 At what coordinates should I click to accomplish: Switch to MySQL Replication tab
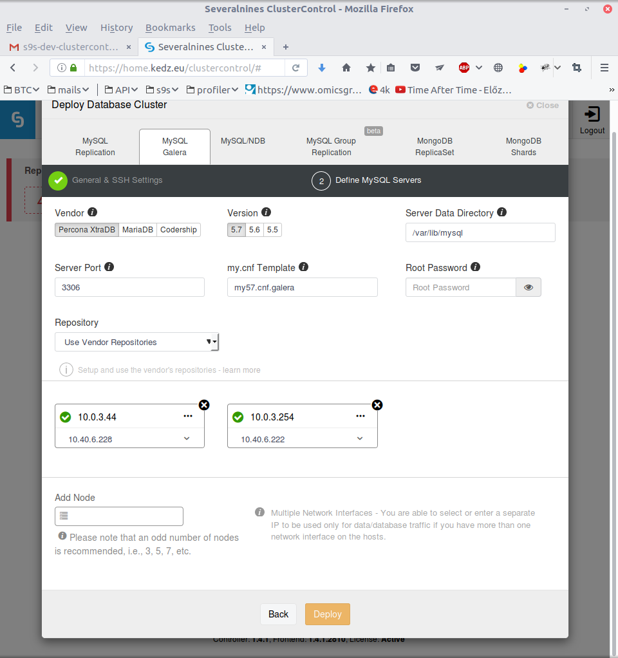coord(95,146)
